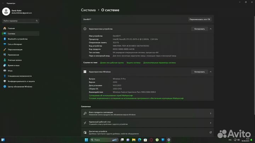
Task: Click the Windows Start button
Action: [85, 140]
